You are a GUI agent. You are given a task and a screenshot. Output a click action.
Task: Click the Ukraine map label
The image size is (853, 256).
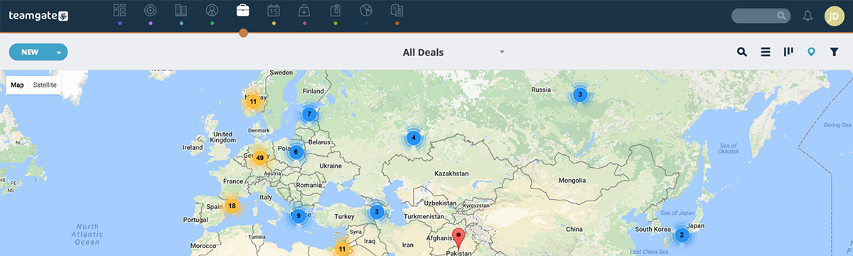[x=331, y=166]
